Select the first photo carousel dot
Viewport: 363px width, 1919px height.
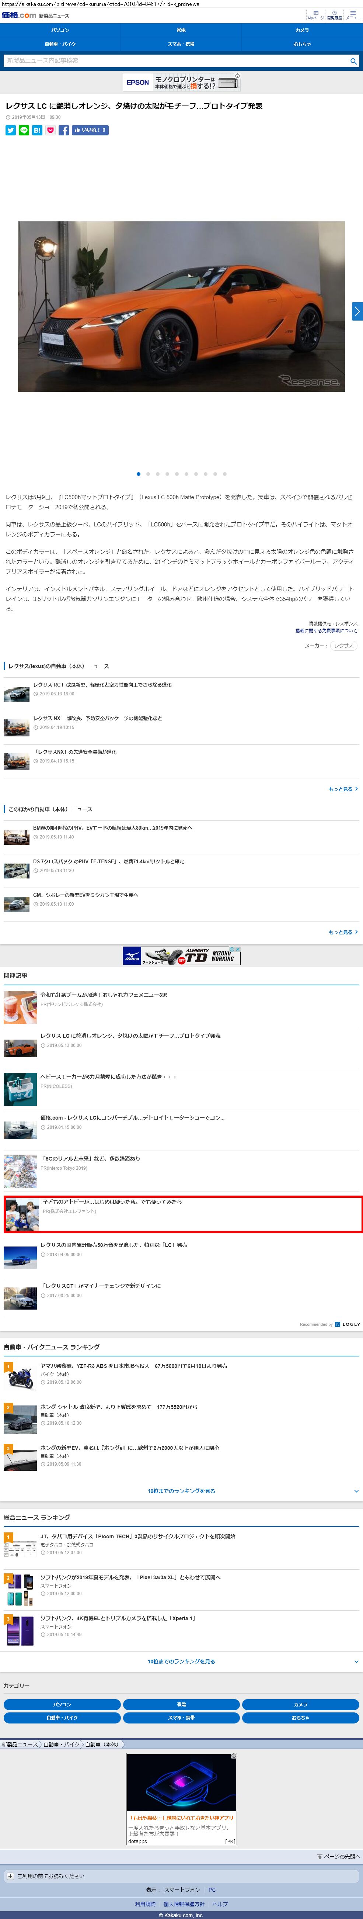coord(138,474)
